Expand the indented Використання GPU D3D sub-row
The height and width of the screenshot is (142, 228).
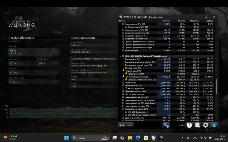(x=123, y=27)
